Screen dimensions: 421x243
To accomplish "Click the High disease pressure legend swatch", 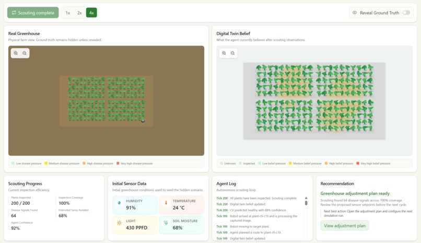I will point(84,163).
